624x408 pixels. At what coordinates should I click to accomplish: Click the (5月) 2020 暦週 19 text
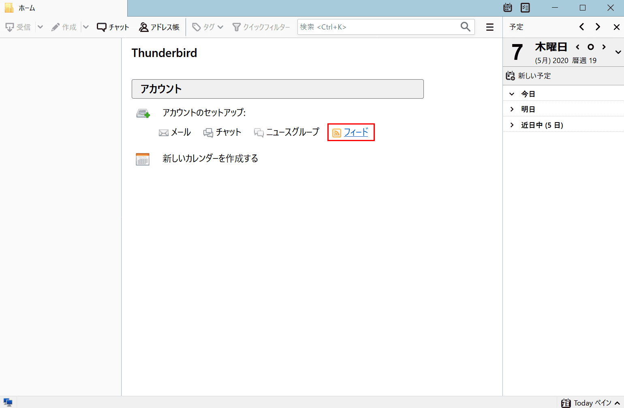coord(566,61)
